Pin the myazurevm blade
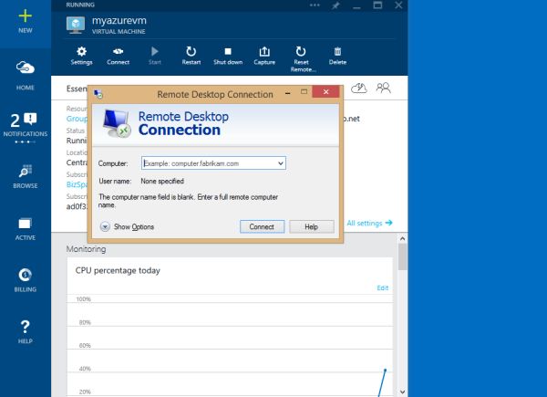Screen dimensions: 547x397 335,5
